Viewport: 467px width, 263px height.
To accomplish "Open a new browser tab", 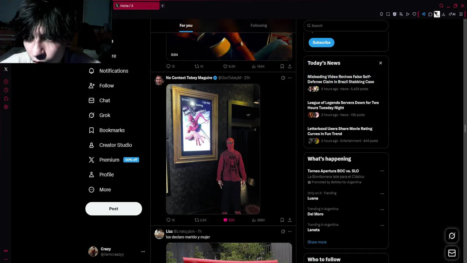I will pyautogui.click(x=163, y=6).
